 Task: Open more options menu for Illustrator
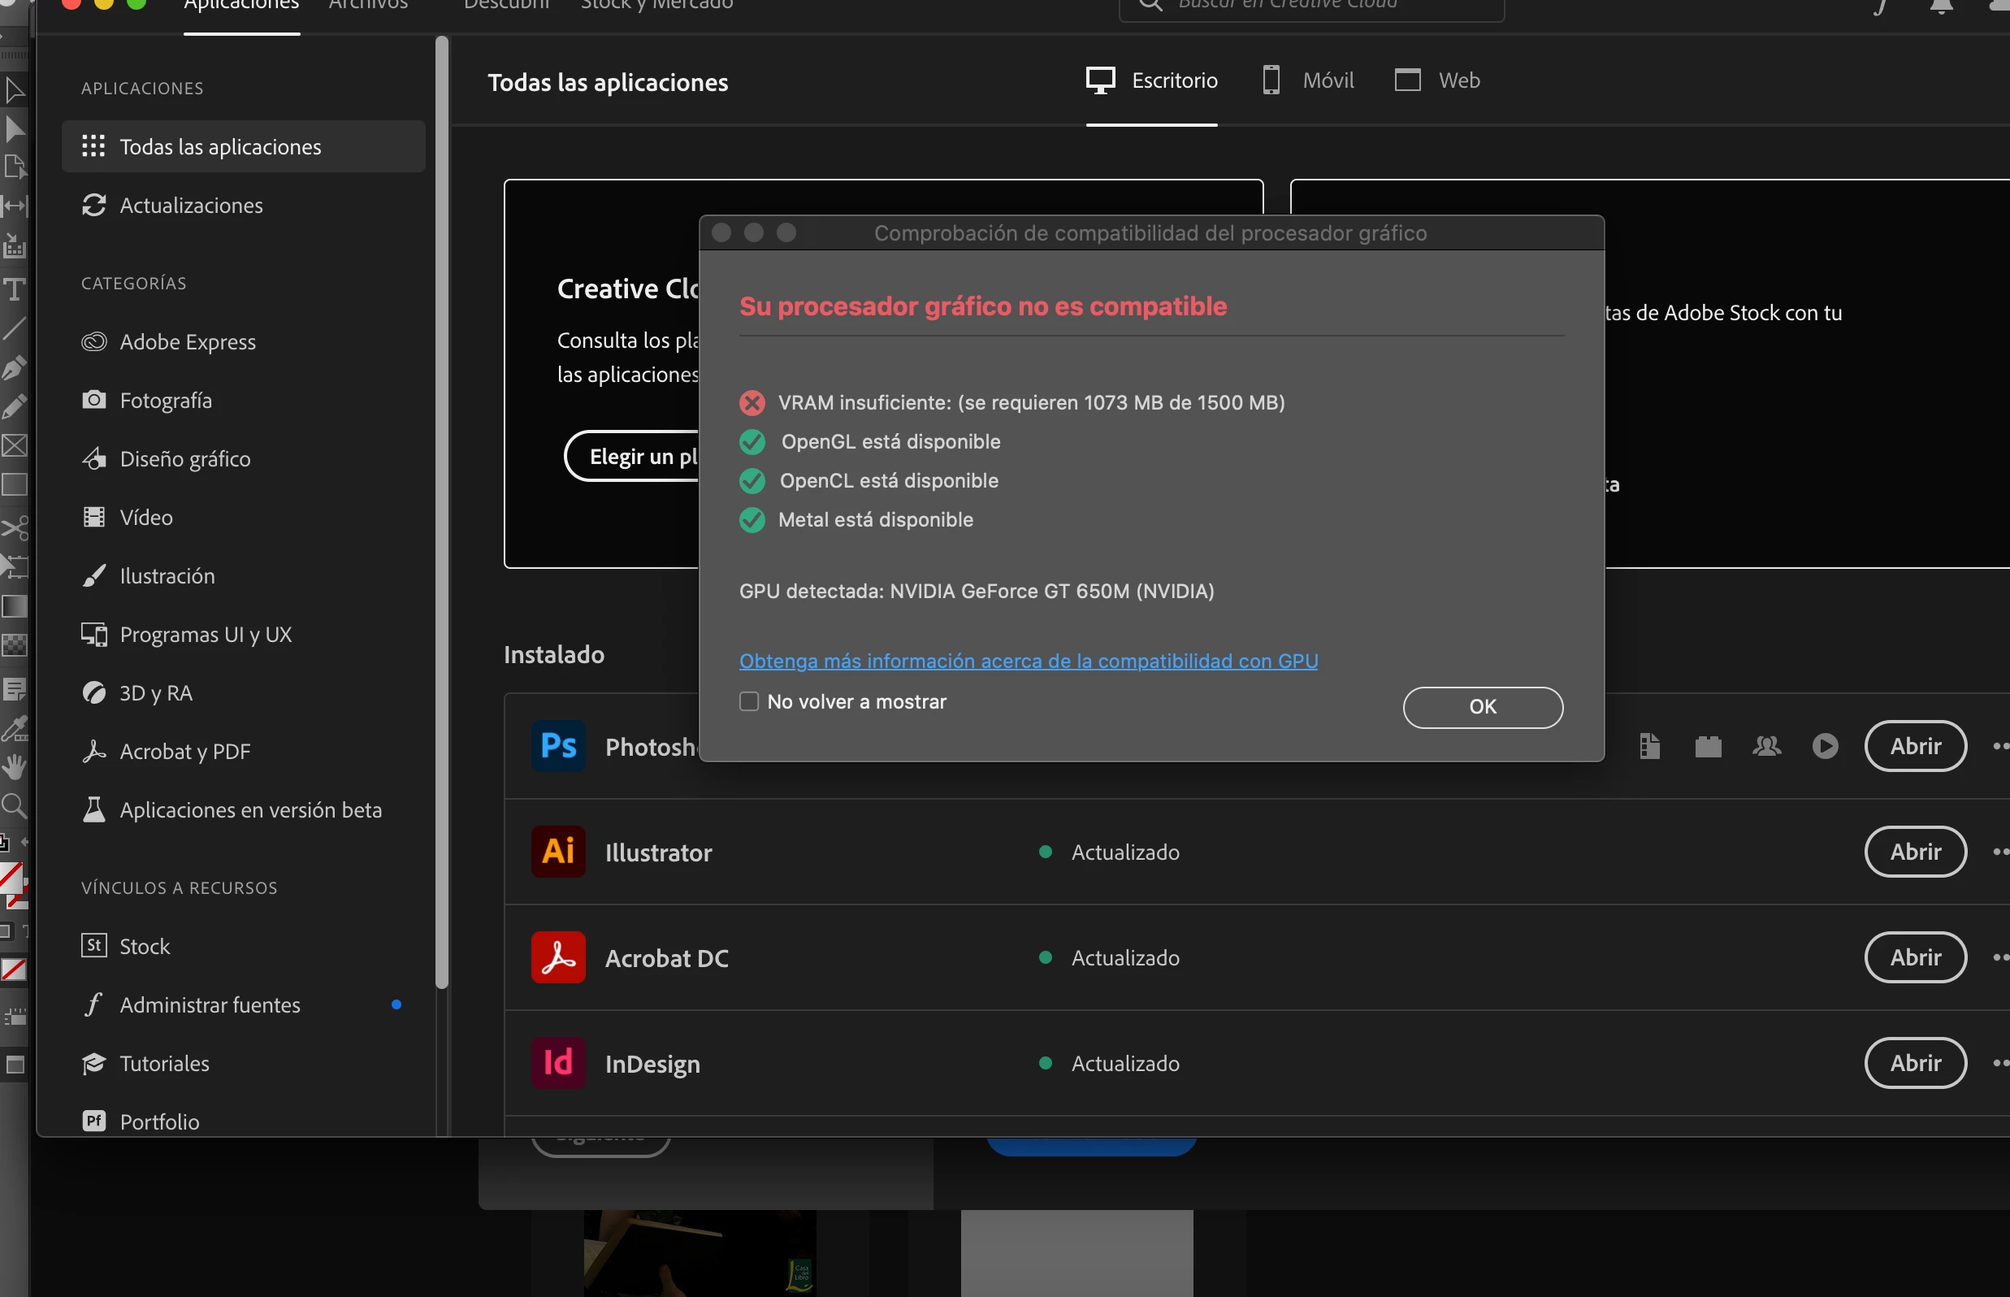(x=2000, y=852)
